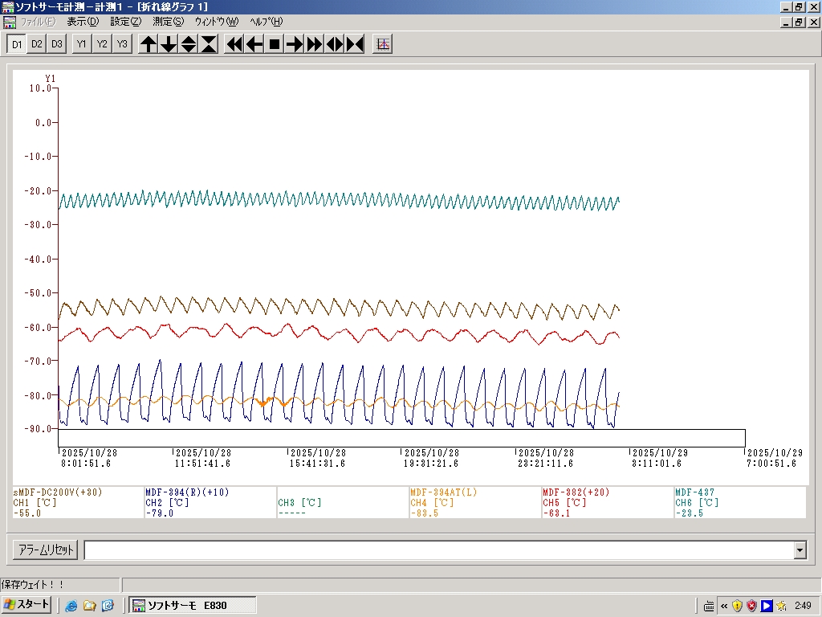Jump forward with the double right arrow icon

(315, 44)
